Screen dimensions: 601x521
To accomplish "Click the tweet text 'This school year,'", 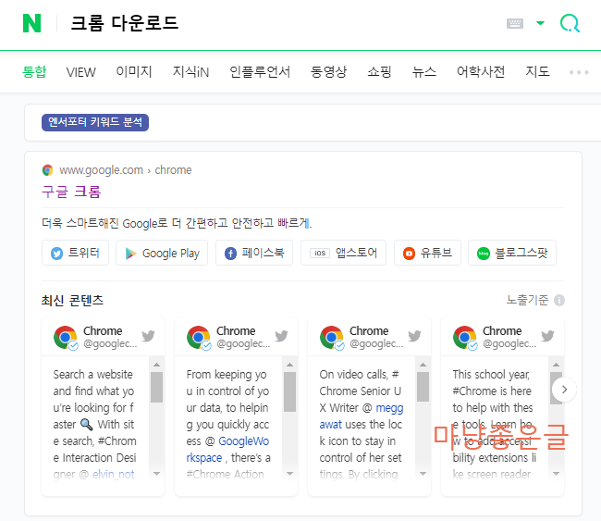I will click(491, 374).
